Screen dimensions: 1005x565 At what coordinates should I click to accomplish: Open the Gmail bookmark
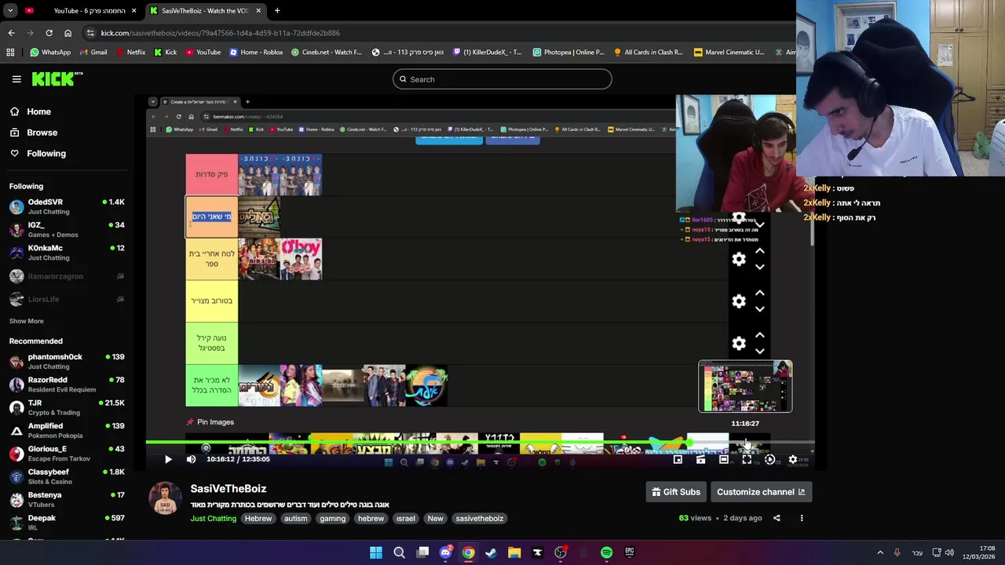pos(93,53)
